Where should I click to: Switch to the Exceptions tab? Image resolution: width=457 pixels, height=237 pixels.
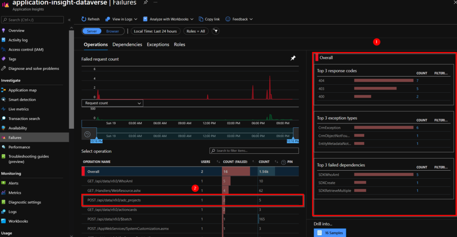(158, 45)
